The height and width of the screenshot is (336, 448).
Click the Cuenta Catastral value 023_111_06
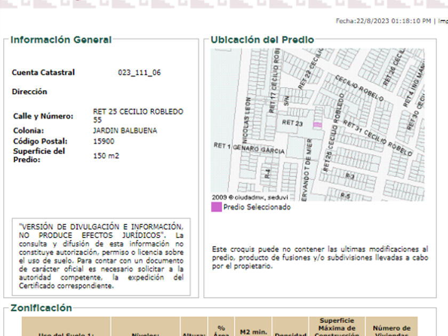139,73
